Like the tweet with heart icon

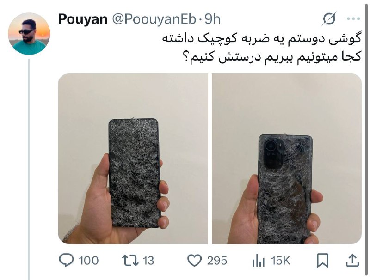pyautogui.click(x=194, y=261)
